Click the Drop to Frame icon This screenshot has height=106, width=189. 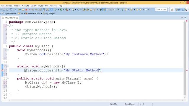pos(44,9)
